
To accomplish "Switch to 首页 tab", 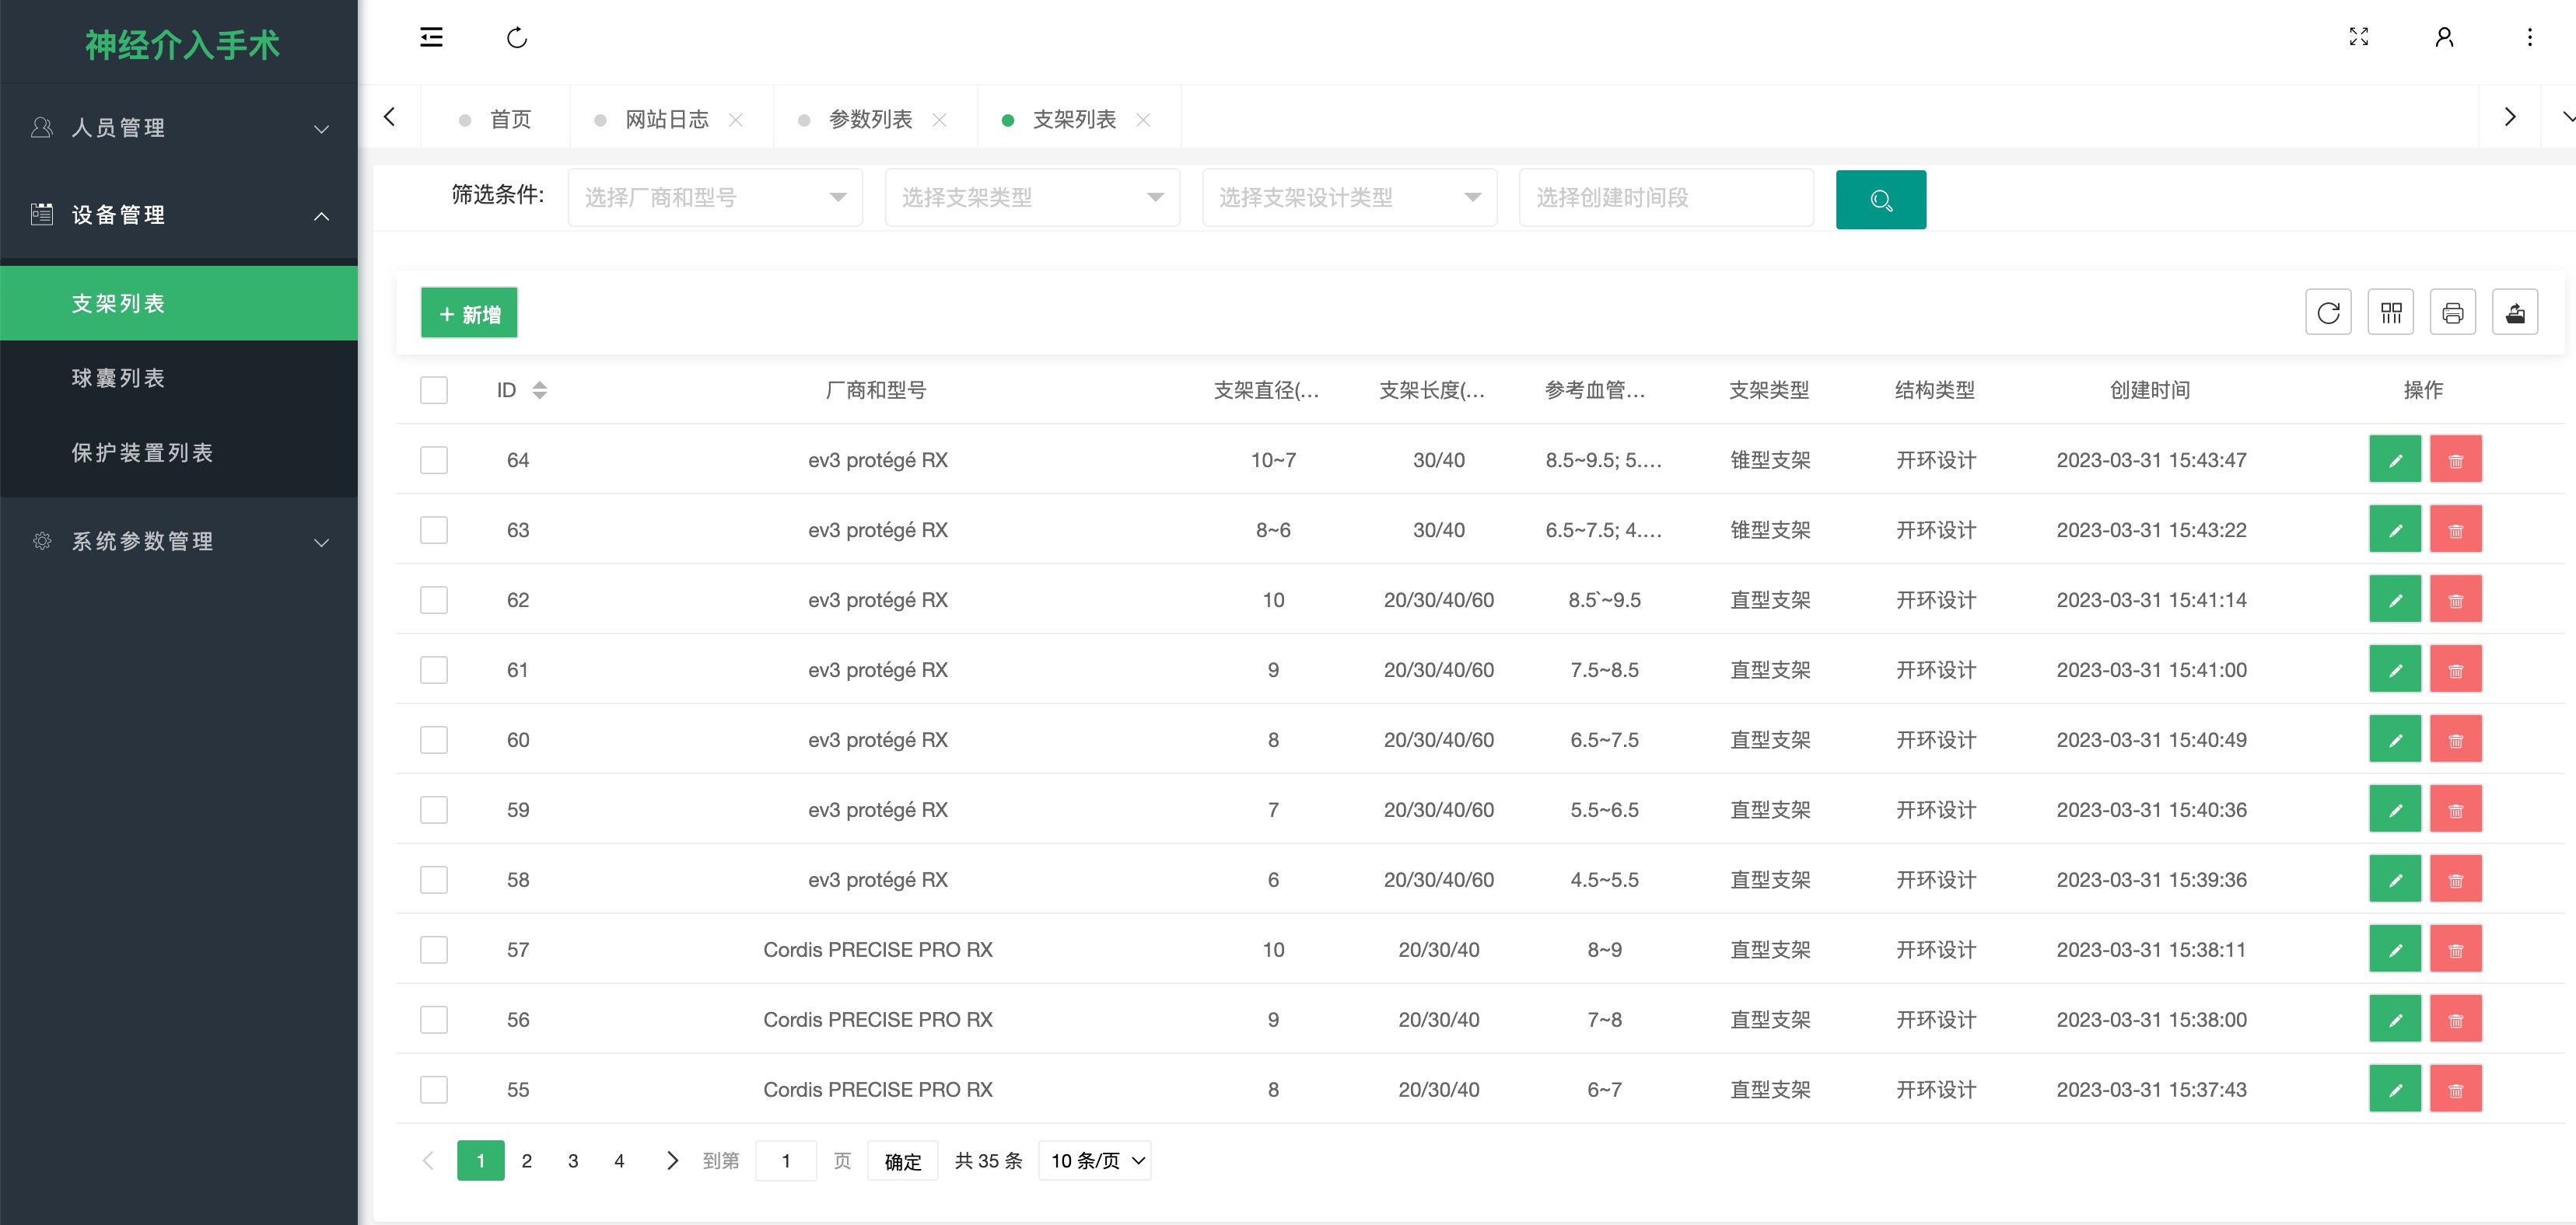I will [x=496, y=119].
